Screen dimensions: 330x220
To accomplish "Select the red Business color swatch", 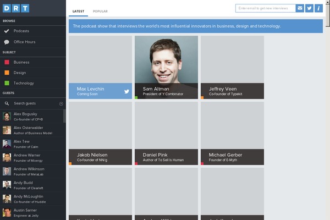I will tap(7, 62).
